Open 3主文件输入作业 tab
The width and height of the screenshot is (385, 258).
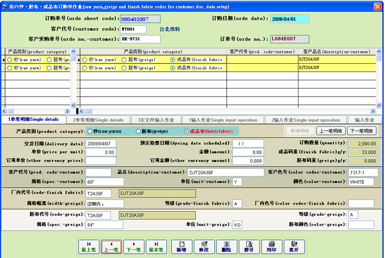tap(156, 120)
